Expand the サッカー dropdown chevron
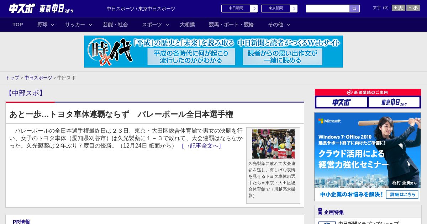The height and width of the screenshot is (224, 427). (90, 25)
